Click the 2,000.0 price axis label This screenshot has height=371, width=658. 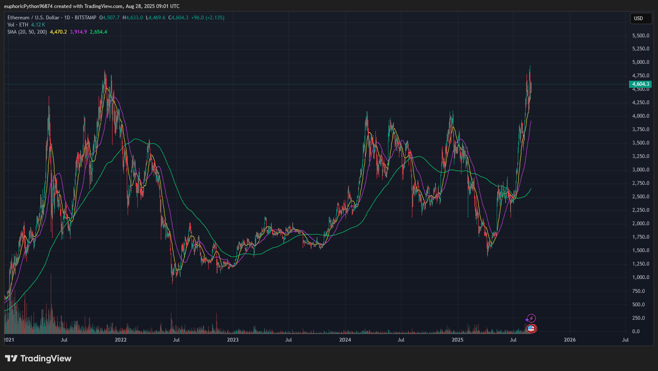pyautogui.click(x=641, y=224)
